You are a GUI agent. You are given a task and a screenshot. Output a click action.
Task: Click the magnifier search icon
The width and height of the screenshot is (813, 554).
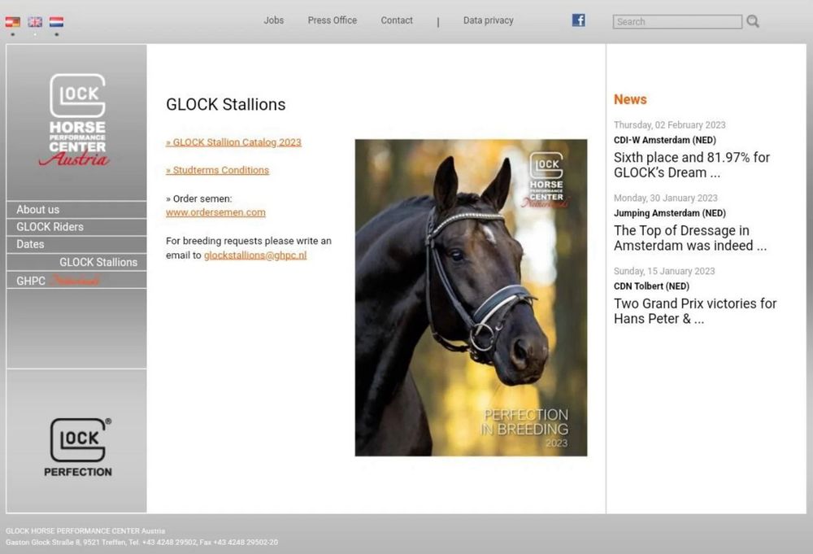(753, 21)
